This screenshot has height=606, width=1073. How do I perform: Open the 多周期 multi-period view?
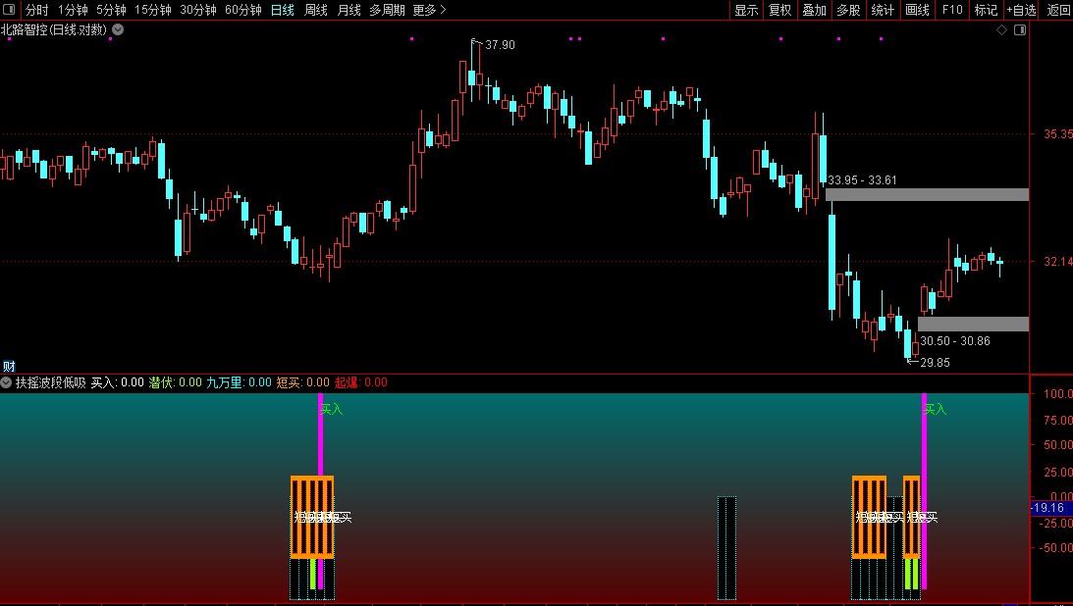pyautogui.click(x=388, y=10)
